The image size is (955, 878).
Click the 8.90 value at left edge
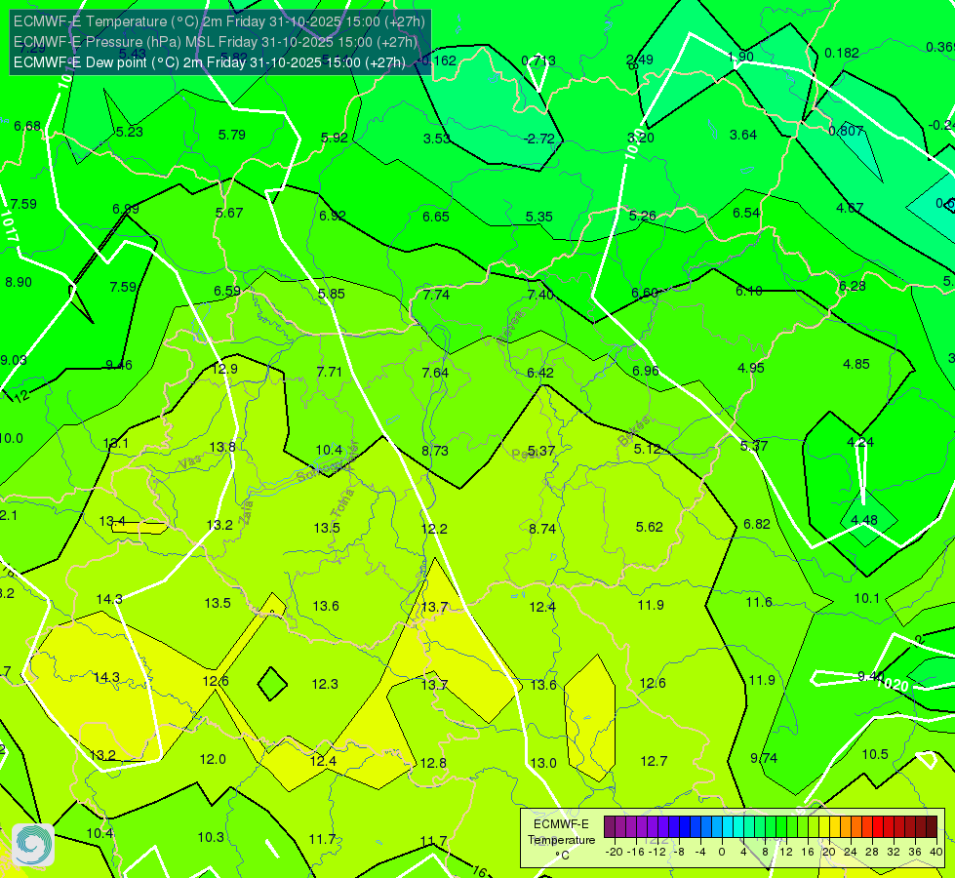[x=19, y=283]
